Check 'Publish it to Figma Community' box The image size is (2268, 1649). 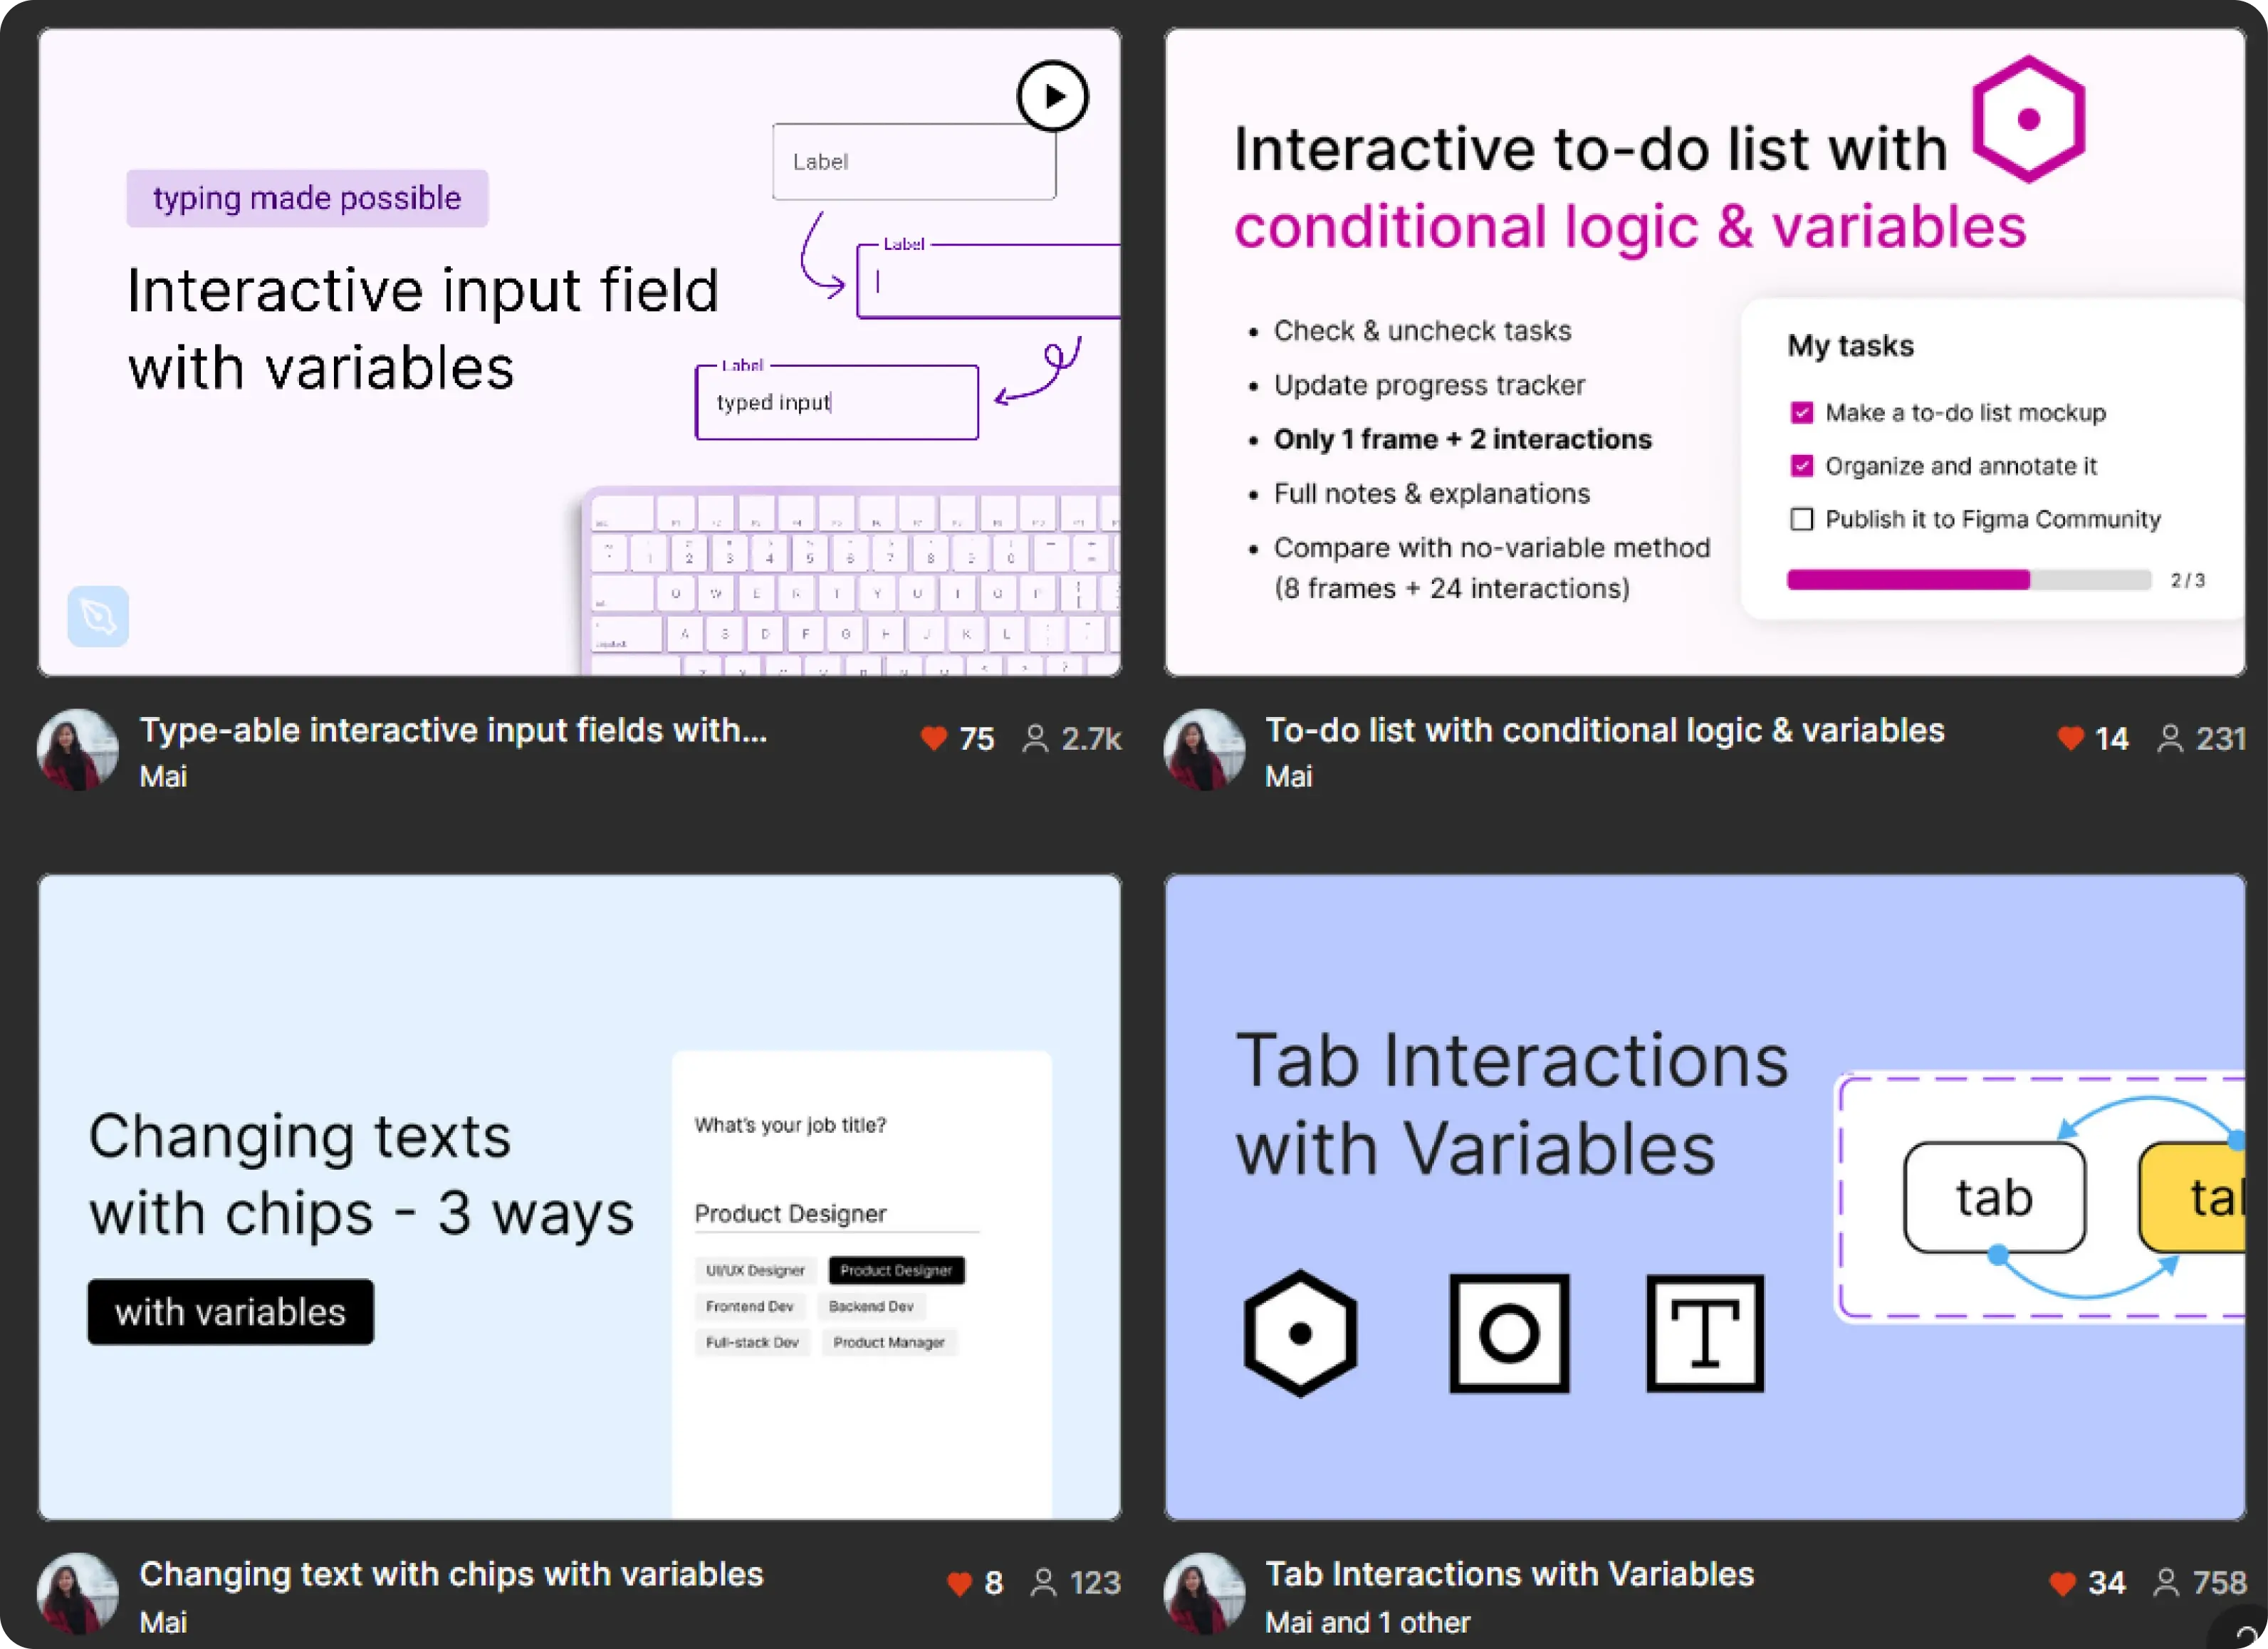1801,519
